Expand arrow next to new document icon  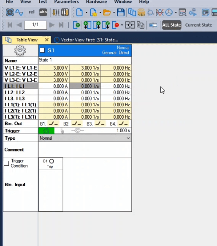(x=86, y=12)
